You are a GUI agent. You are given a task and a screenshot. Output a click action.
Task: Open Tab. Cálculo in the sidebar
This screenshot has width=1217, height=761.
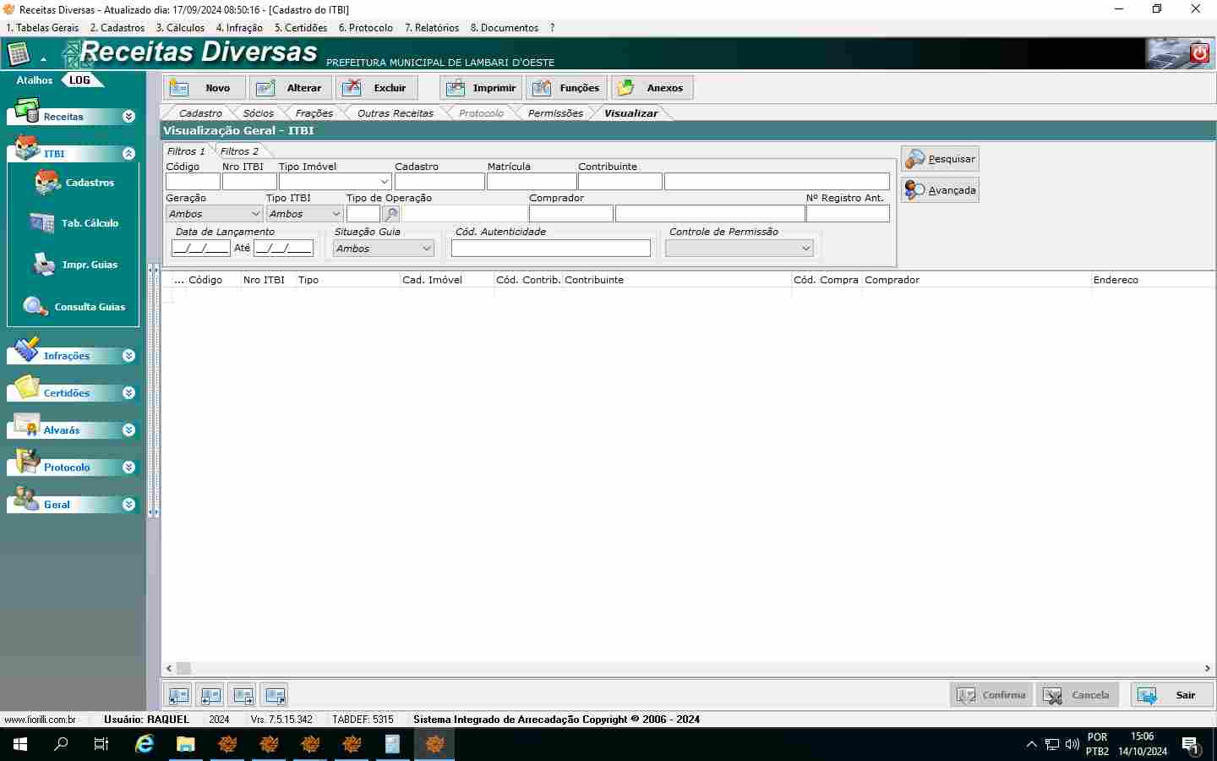point(42,223)
